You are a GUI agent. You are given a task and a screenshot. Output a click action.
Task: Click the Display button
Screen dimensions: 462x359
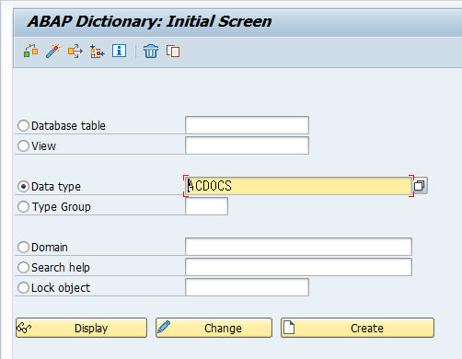(x=81, y=328)
